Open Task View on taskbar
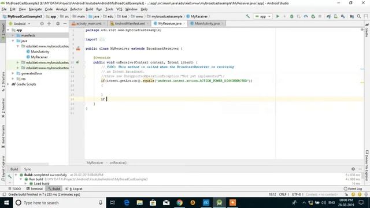 pos(113,203)
